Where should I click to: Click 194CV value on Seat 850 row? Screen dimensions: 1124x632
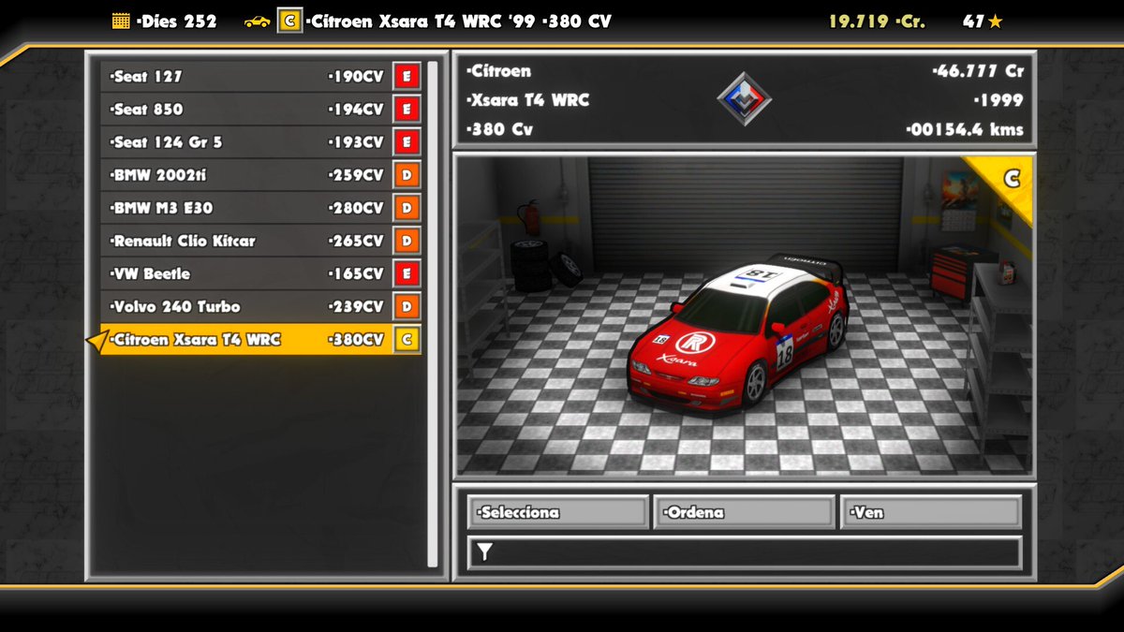(x=356, y=110)
